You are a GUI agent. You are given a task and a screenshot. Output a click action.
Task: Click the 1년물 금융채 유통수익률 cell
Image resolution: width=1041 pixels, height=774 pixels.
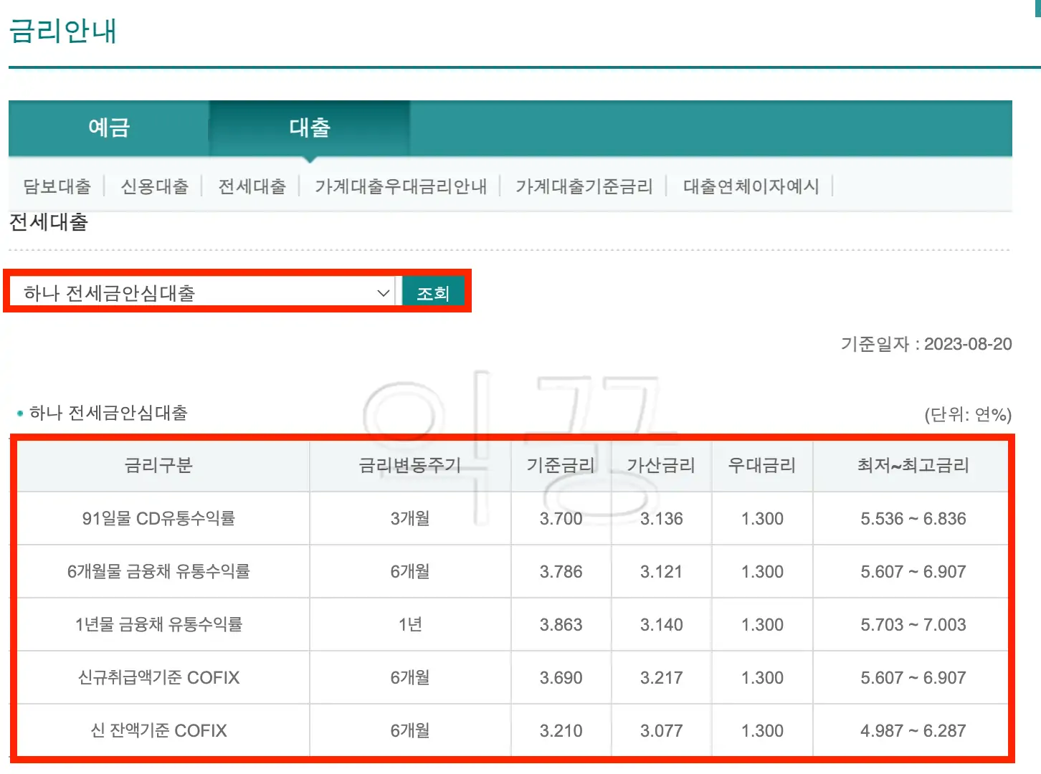tap(163, 624)
